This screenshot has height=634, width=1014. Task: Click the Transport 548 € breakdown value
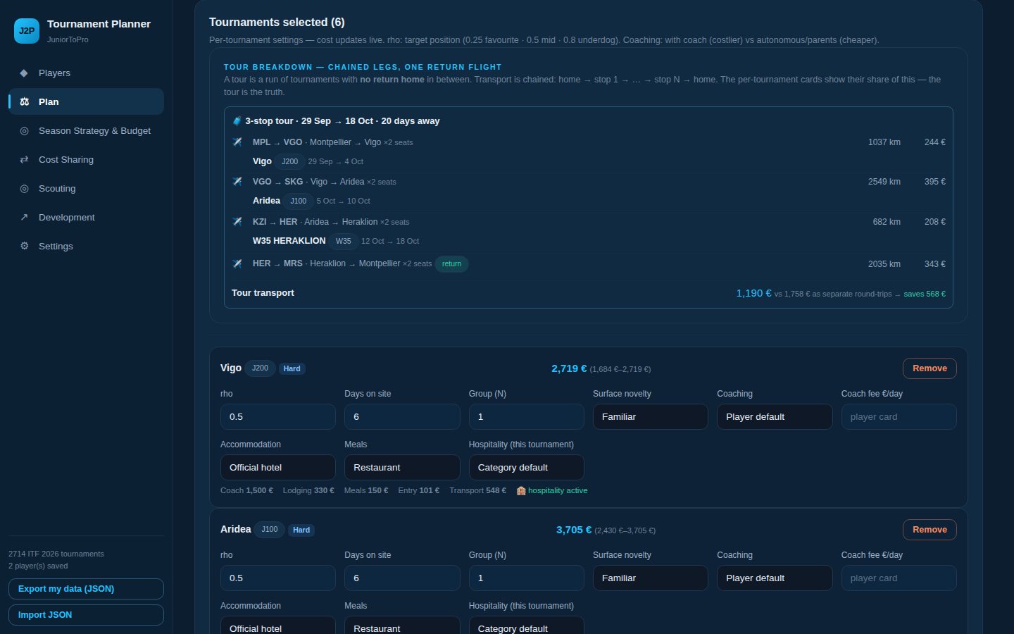point(477,490)
